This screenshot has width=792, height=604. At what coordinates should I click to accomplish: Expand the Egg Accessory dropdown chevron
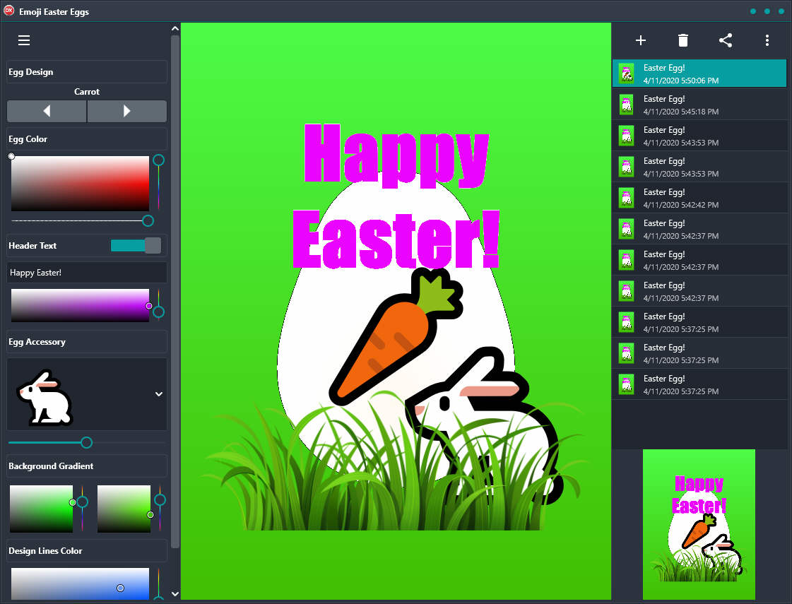(x=159, y=394)
